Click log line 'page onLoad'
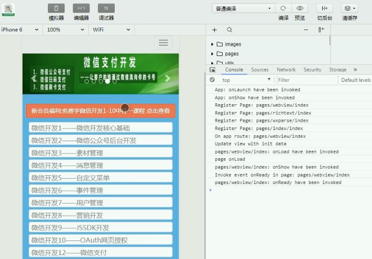Image resolution: width=372 pixels, height=259 pixels. pos(229,159)
